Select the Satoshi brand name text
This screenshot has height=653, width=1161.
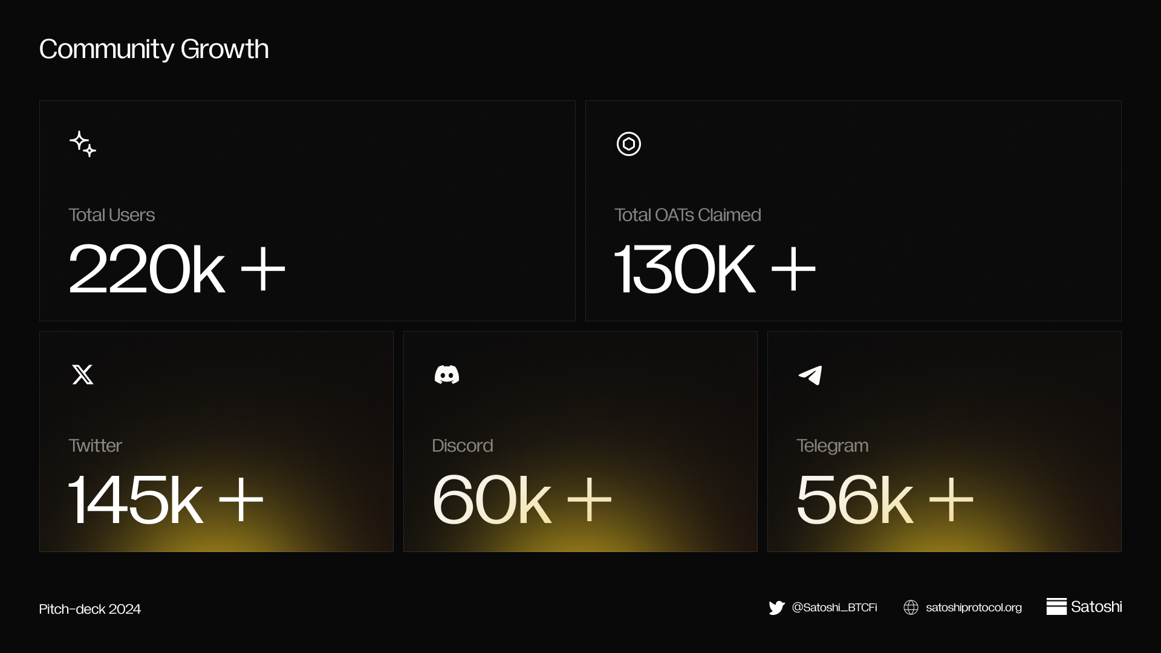1096,606
